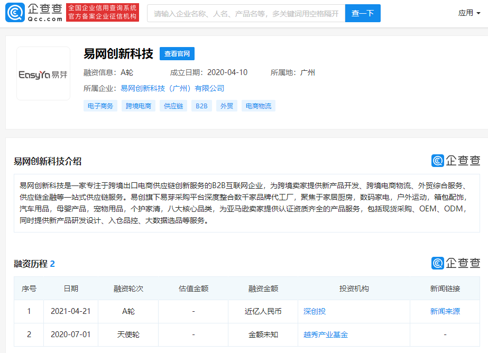This screenshot has height=353, width=488.
Task: Click the 金额未知 amount cell
Action: coord(263,335)
